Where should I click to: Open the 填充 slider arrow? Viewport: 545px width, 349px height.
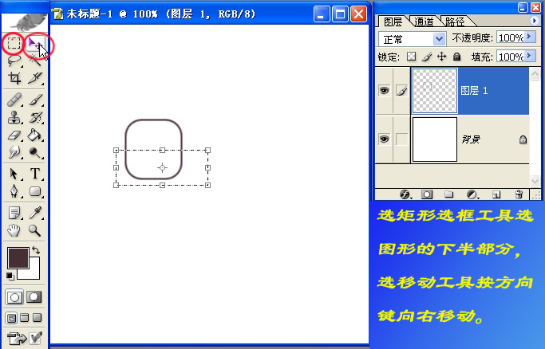529,56
